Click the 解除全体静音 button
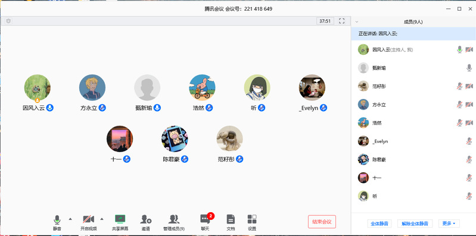The width and height of the screenshot is (476, 236). (x=415, y=223)
